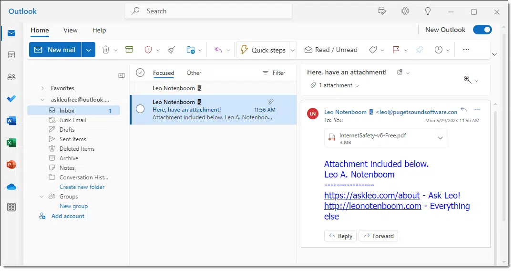Click the Snooze clock icon
This screenshot has width=513, height=271.
point(439,50)
